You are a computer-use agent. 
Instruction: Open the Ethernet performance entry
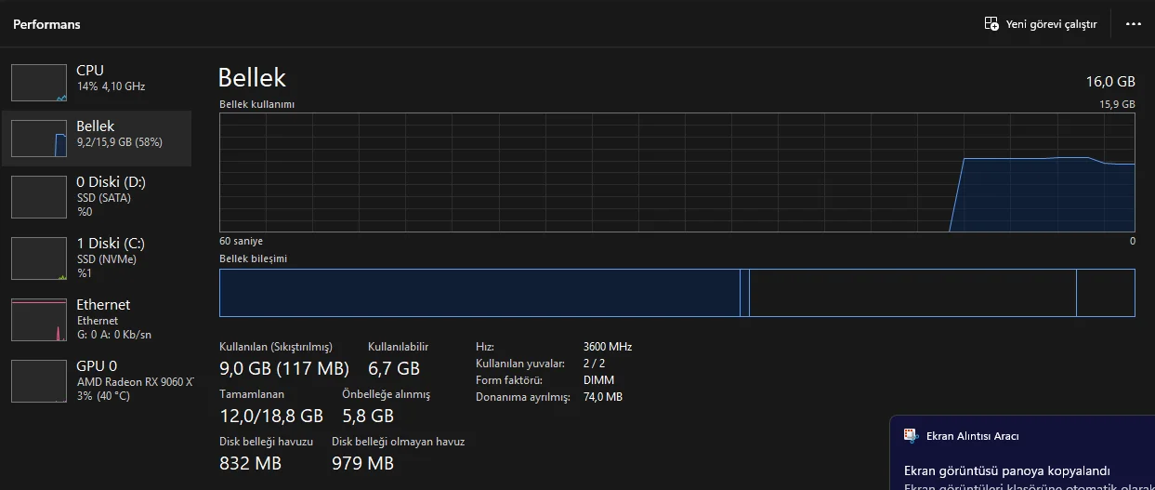[113, 318]
